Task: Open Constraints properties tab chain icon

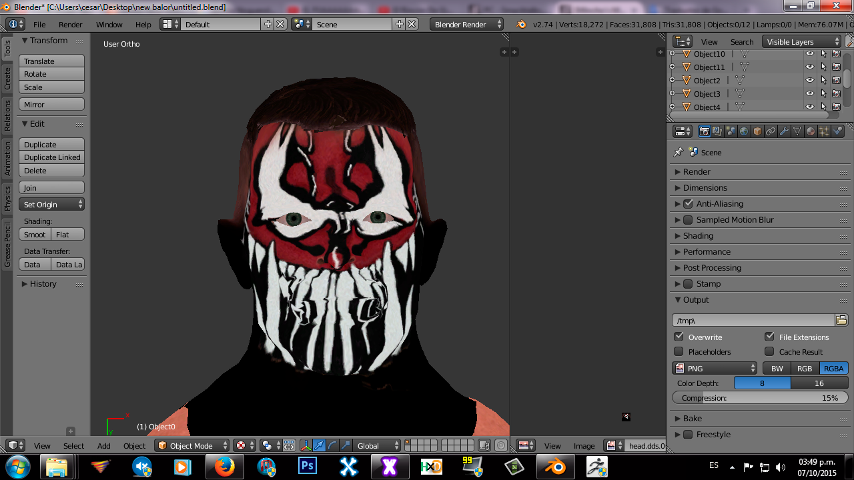Action: [x=771, y=131]
